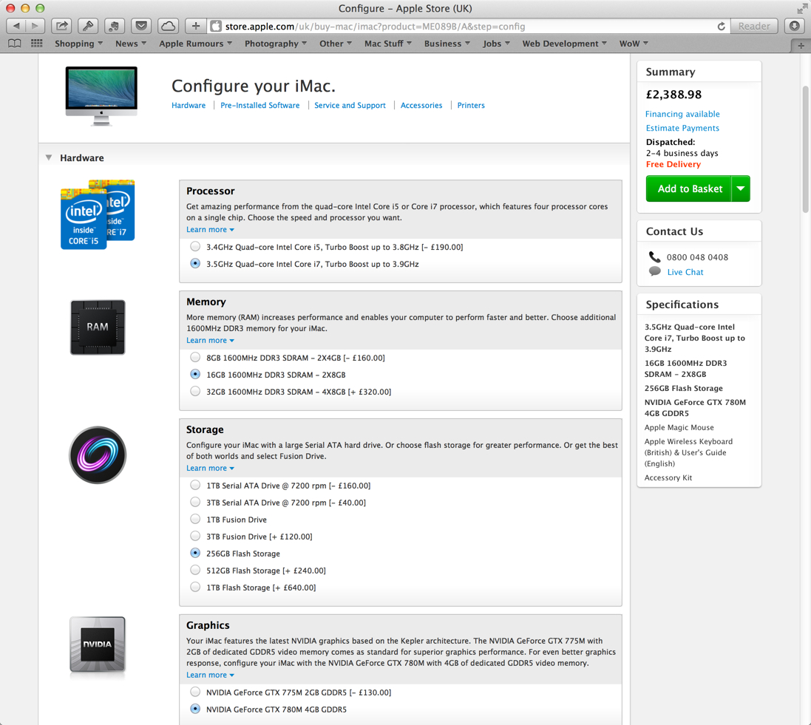Click the Pocket save toolbar icon
This screenshot has height=725, width=811.
[141, 26]
